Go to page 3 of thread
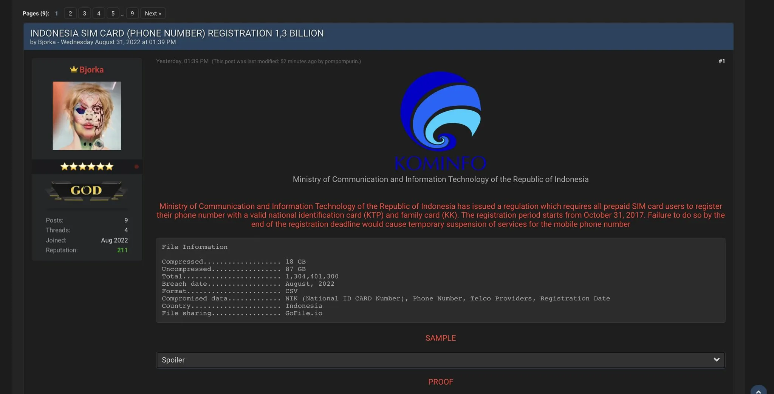The image size is (774, 394). tap(84, 13)
